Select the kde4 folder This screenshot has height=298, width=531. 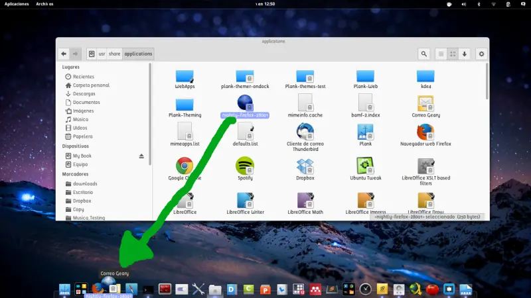(x=425, y=79)
